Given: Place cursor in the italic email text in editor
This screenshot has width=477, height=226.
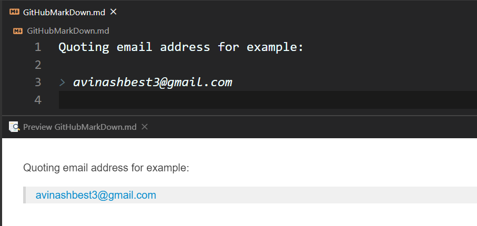Looking at the screenshot, I should (x=153, y=83).
